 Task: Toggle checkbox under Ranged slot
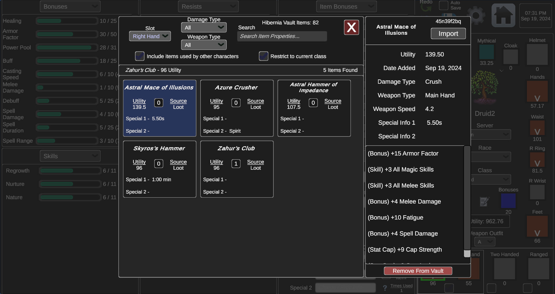click(527, 288)
